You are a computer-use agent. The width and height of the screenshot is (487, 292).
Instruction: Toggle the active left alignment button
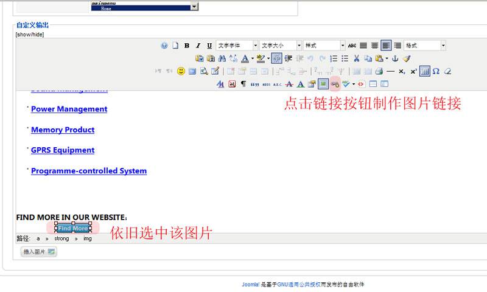point(386,46)
